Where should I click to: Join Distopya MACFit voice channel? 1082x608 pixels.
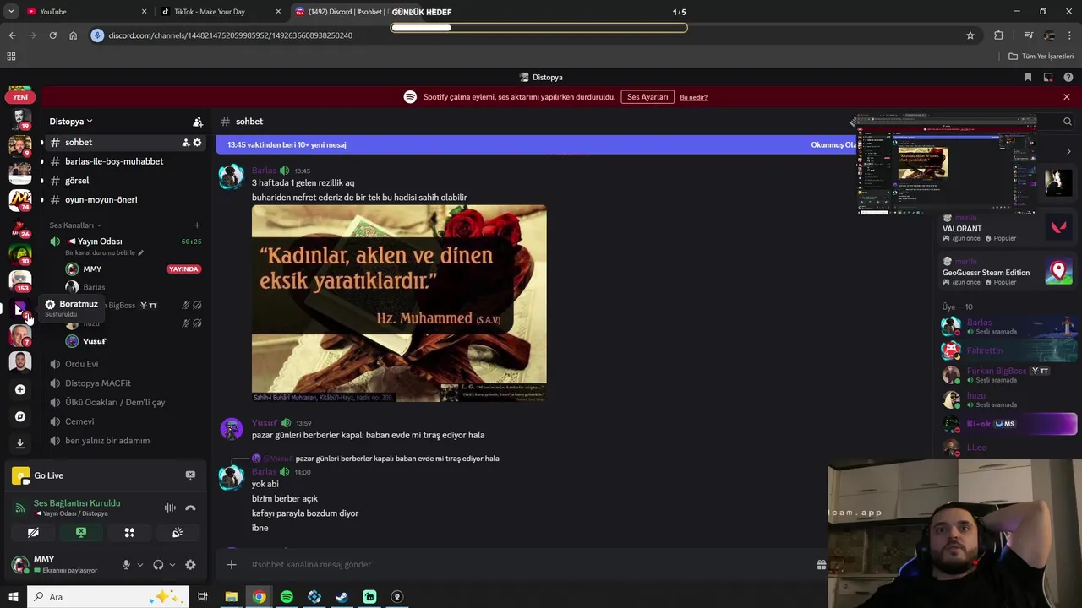pyautogui.click(x=98, y=383)
